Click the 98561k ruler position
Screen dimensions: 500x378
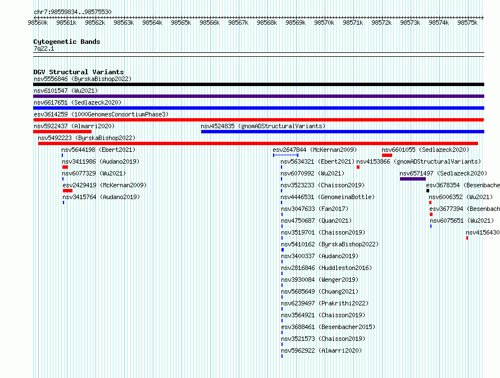(x=66, y=22)
